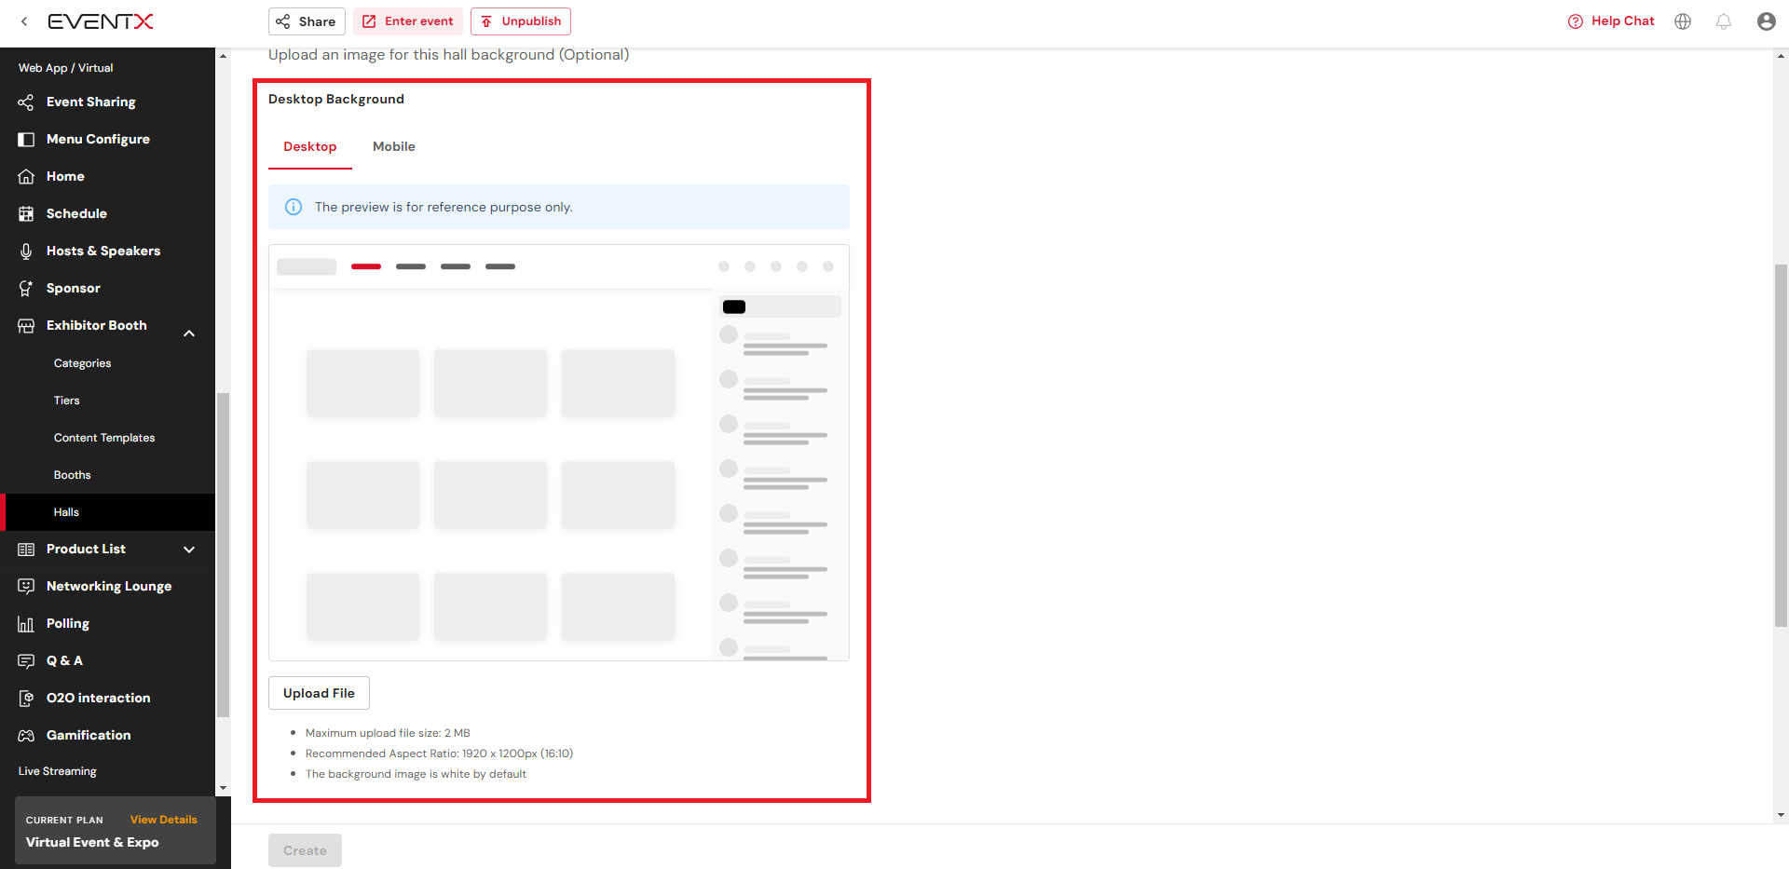Switch to the Mobile tab
Image resolution: width=1789 pixels, height=869 pixels.
click(394, 147)
